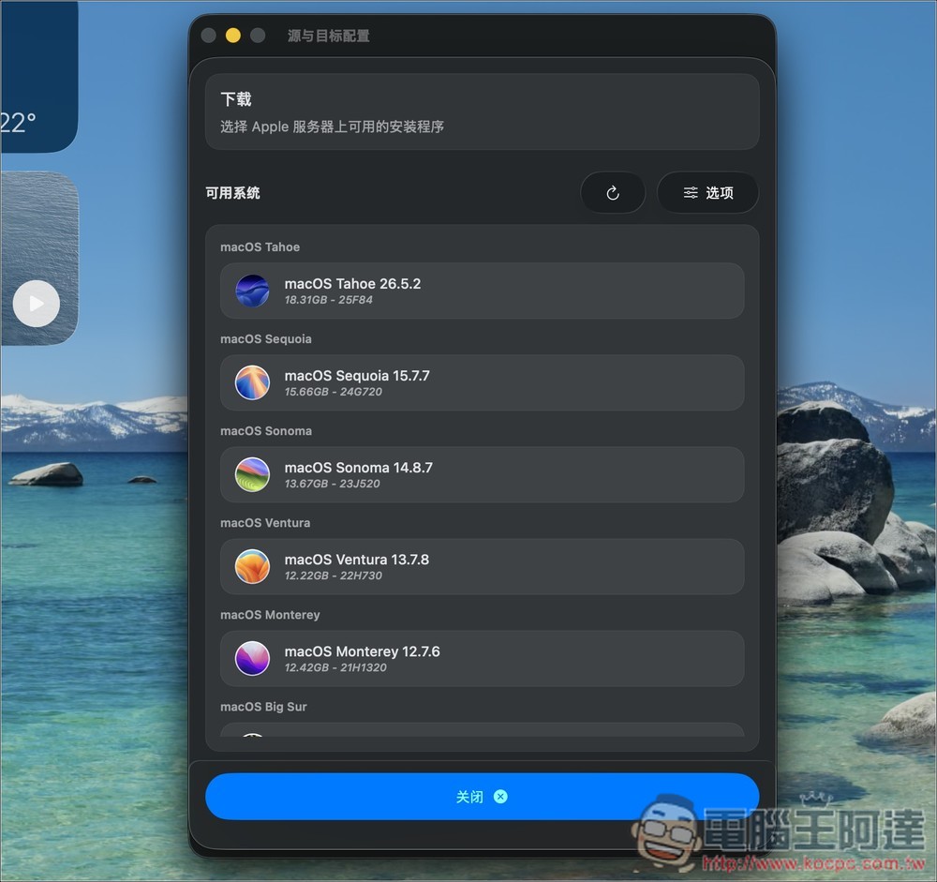Click the macOS Ventura wallpaper icon
The width and height of the screenshot is (937, 882).
click(x=252, y=567)
